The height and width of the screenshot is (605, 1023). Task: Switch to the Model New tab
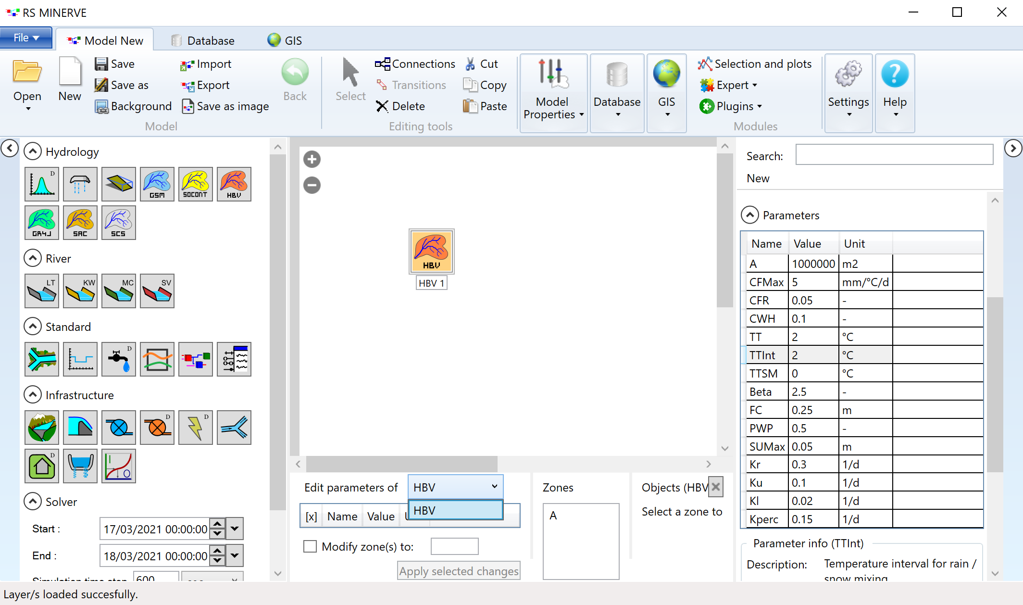(105, 40)
